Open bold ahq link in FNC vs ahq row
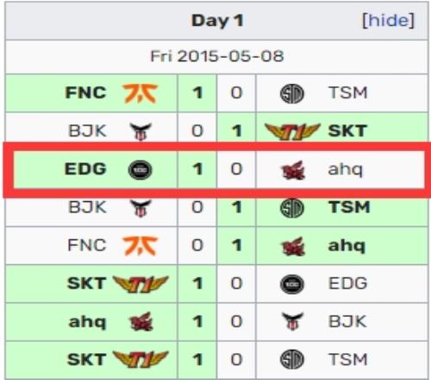Viewport: 431px width, 380px height. coord(347,245)
